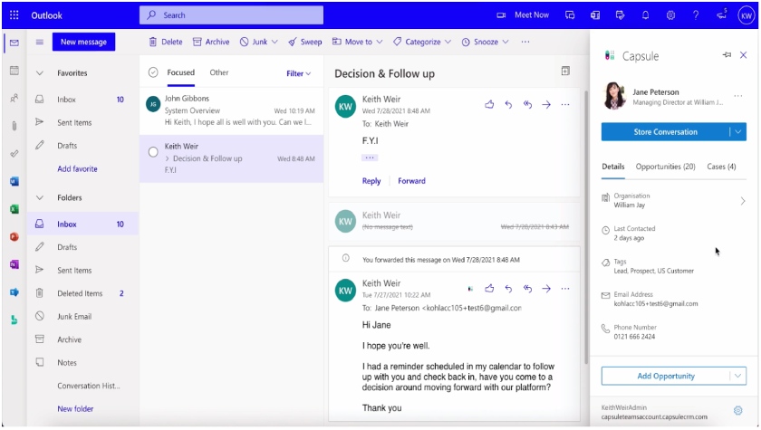The height and width of the screenshot is (430, 761).
Task: Open notifications bell icon
Action: tap(645, 15)
